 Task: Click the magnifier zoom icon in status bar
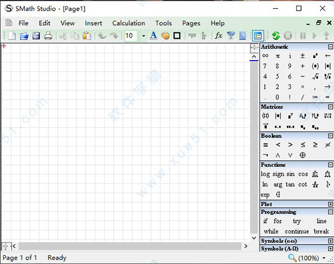[x=292, y=258]
